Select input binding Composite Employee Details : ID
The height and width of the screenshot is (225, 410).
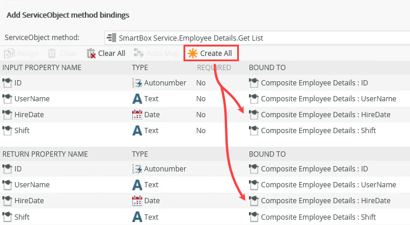click(314, 82)
